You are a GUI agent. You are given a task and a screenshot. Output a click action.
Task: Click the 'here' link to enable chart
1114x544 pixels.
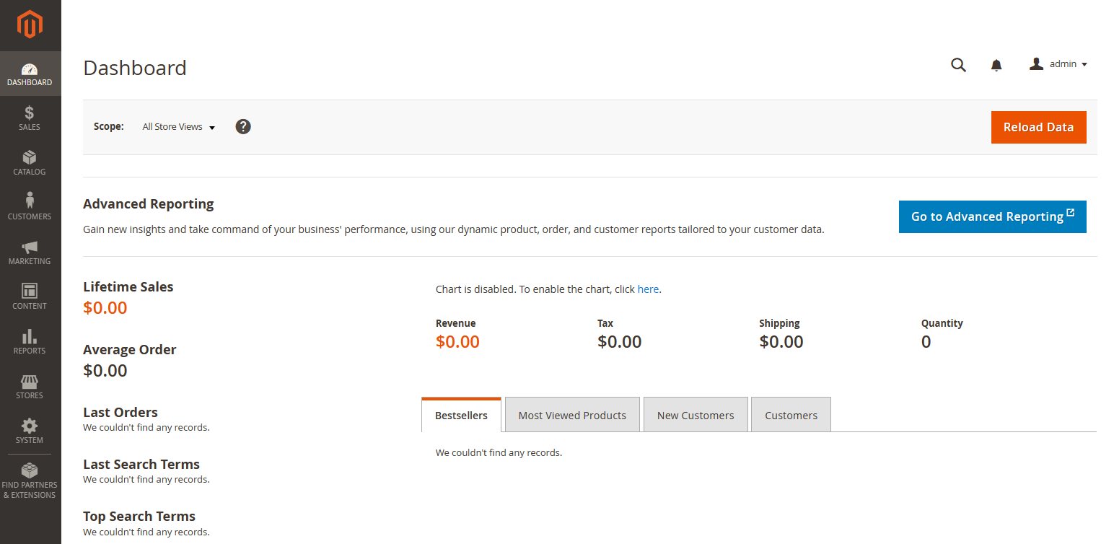(x=648, y=289)
